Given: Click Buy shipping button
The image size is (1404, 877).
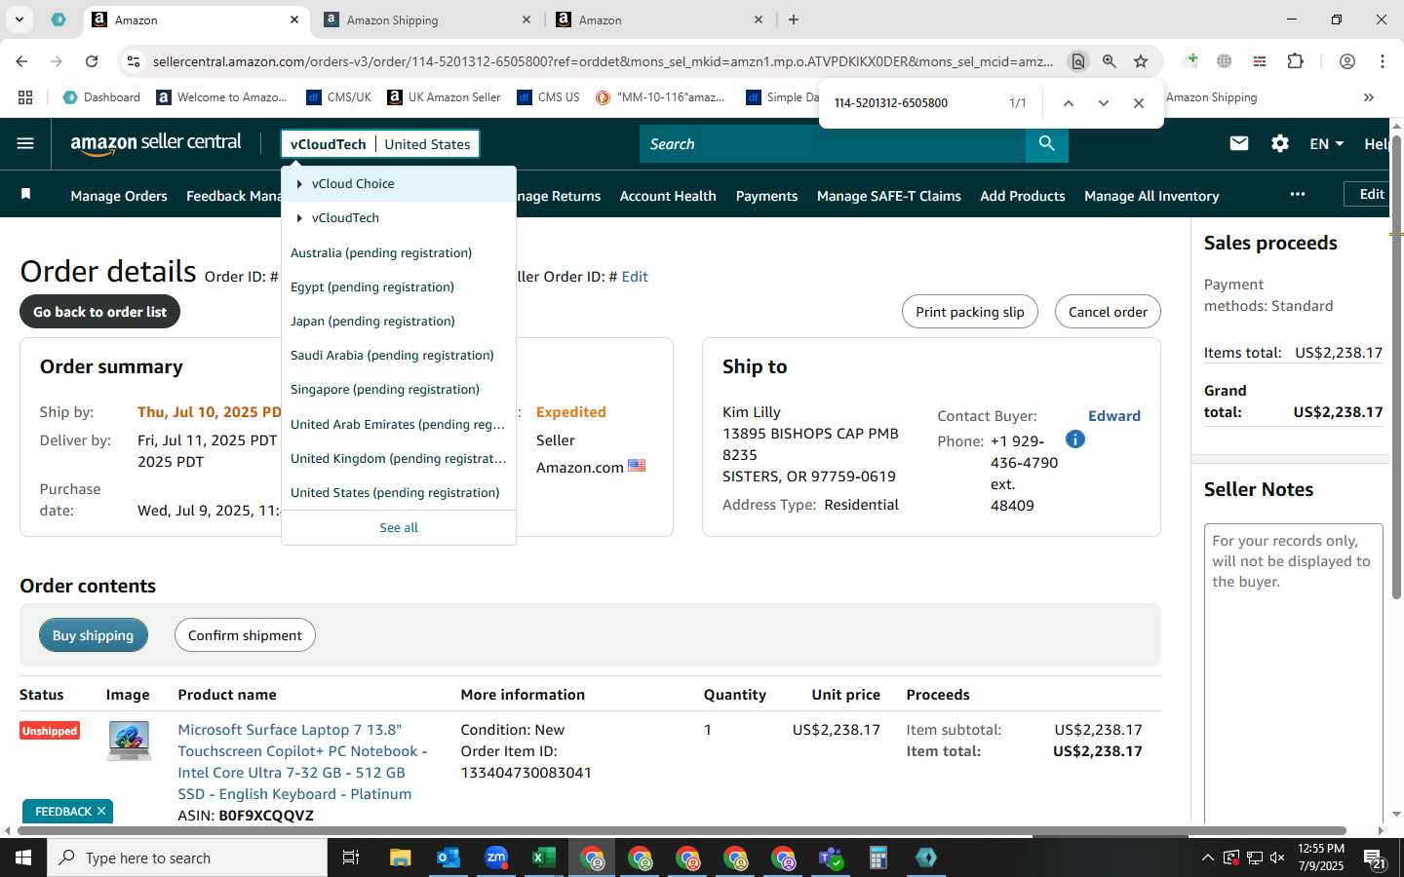Looking at the screenshot, I should pos(94,635).
